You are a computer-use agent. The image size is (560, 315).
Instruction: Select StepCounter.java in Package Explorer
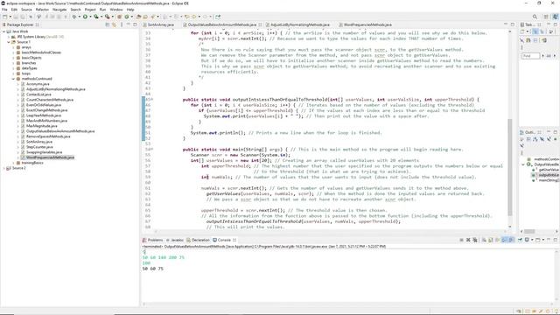39,147
